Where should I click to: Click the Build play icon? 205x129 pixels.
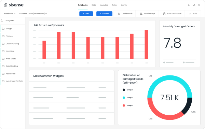coord(190,14)
